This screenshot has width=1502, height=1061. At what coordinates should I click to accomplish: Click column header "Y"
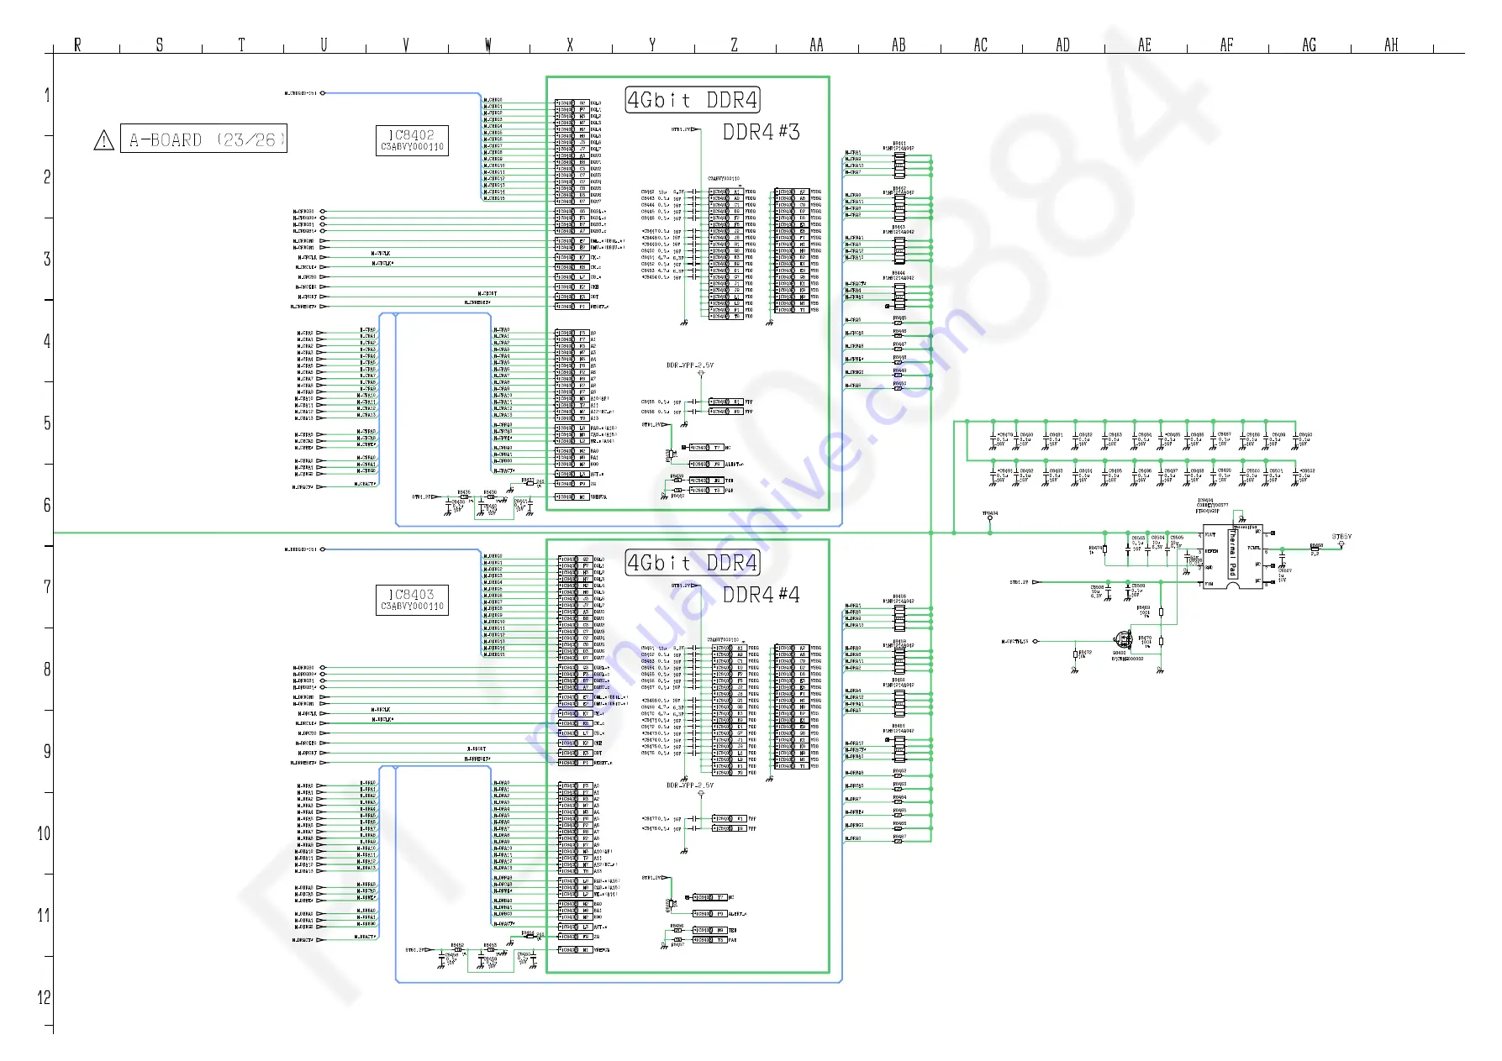(x=652, y=45)
